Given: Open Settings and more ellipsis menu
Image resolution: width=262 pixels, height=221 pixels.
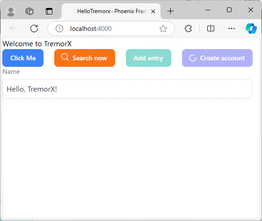Looking at the screenshot, I should 232,29.
